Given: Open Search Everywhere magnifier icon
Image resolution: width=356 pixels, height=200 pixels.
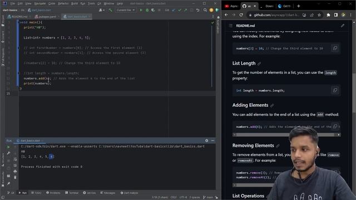Looking at the screenshot, I should click(x=205, y=10).
